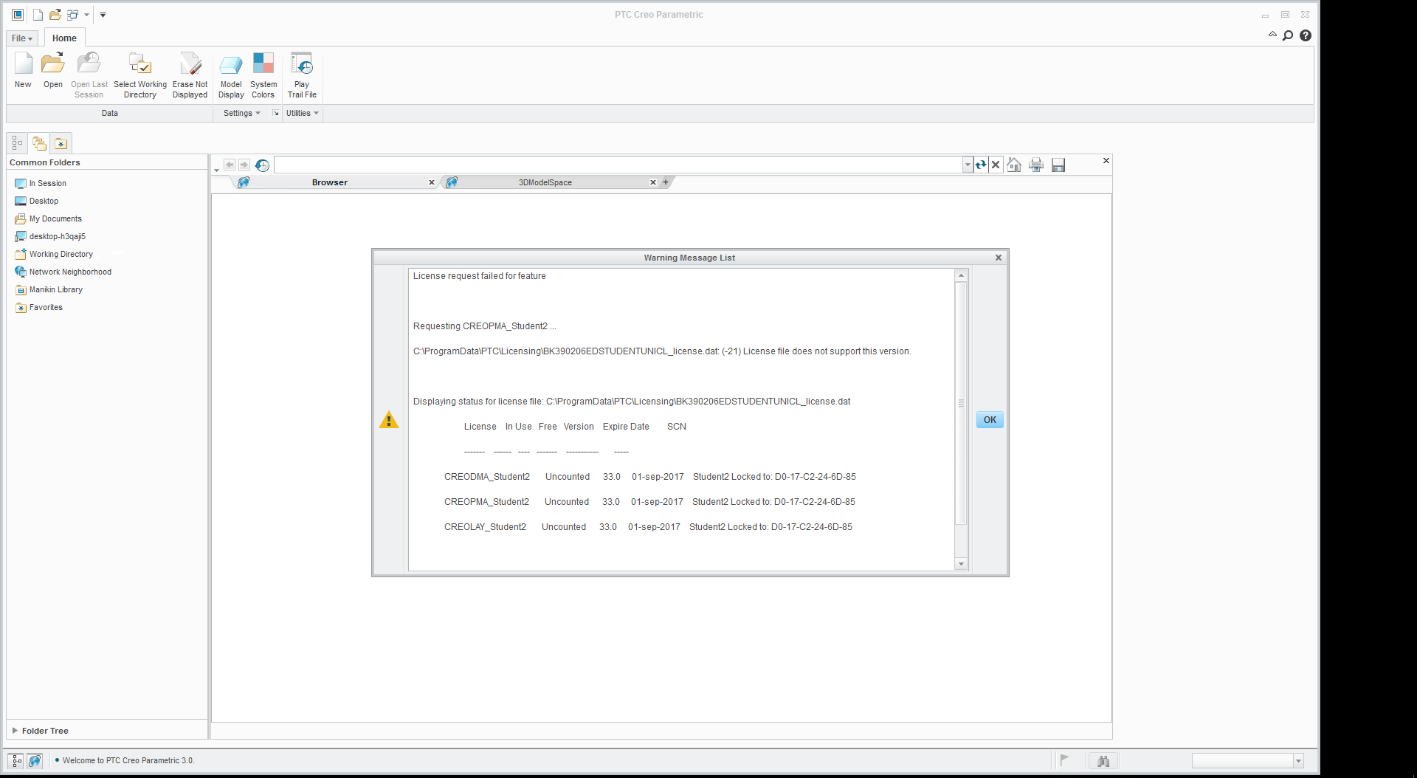The image size is (1417, 778).
Task: Switch to Folder Browser navigator tab
Action: pyautogui.click(x=39, y=143)
